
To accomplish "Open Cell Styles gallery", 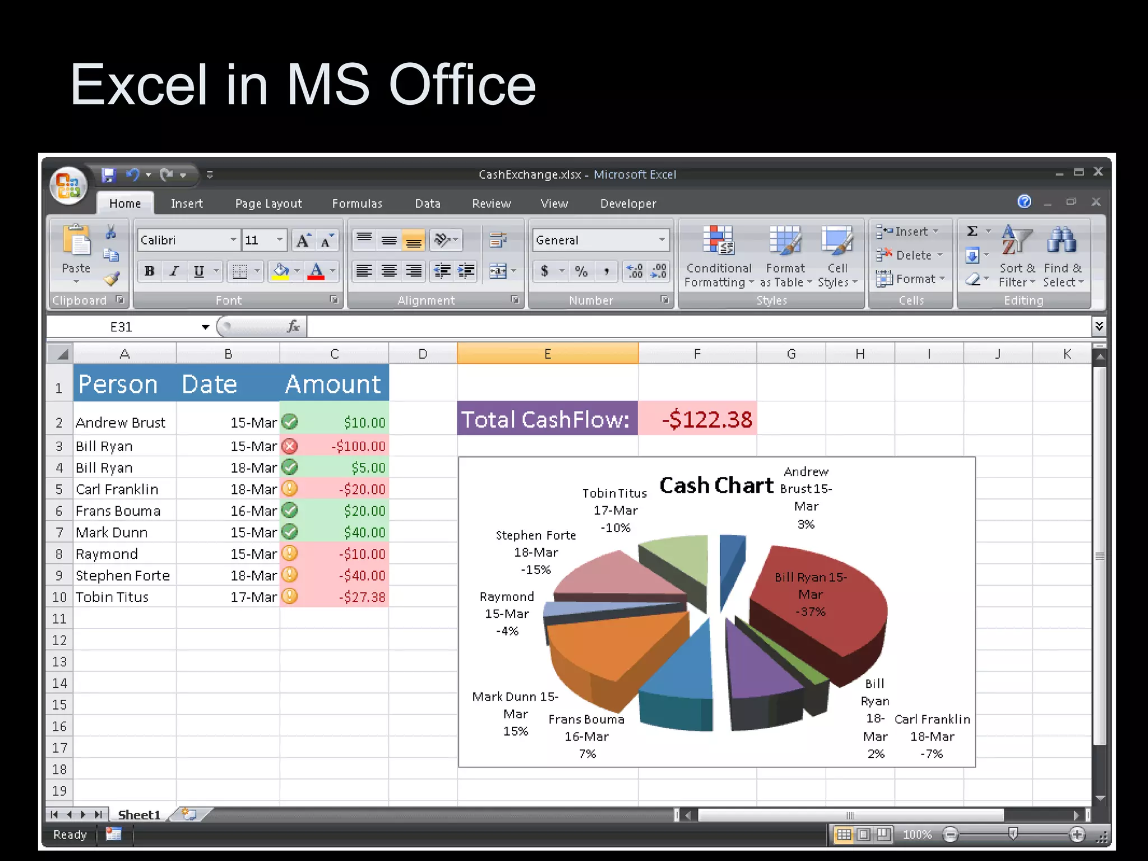I will point(837,256).
